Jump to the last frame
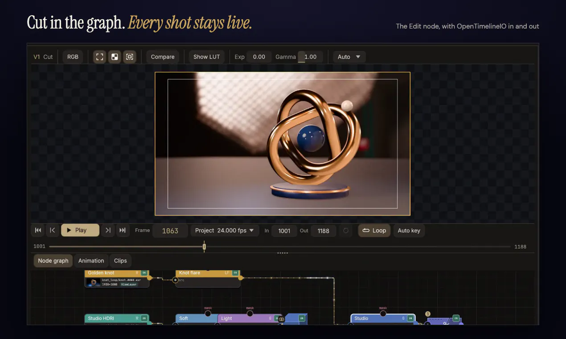 click(122, 230)
